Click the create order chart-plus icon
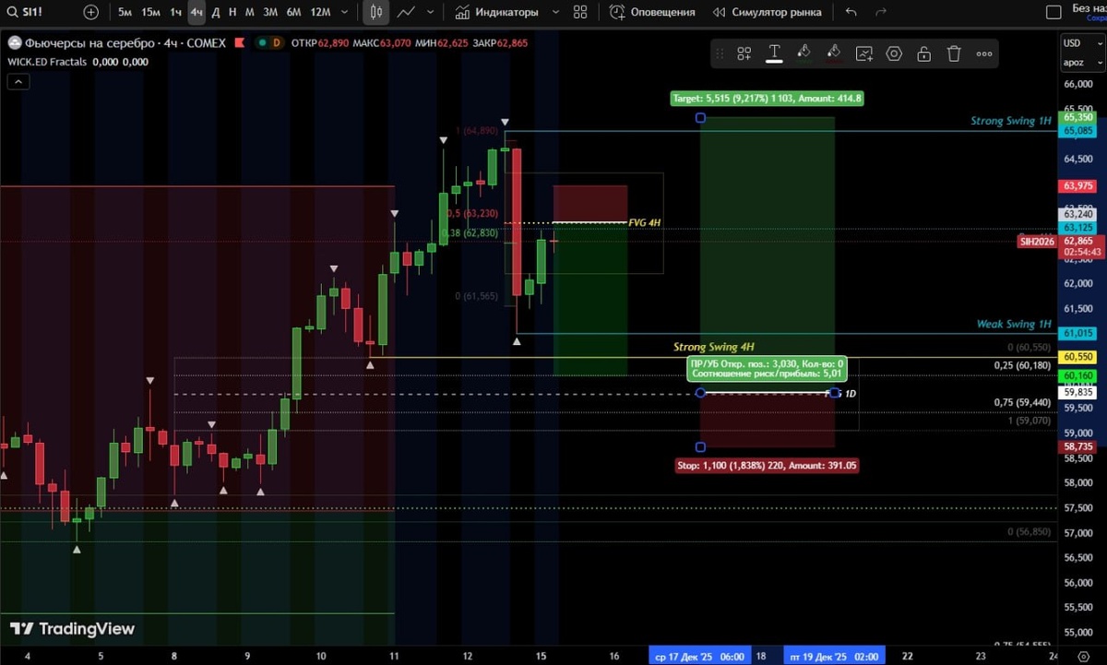 [x=864, y=53]
